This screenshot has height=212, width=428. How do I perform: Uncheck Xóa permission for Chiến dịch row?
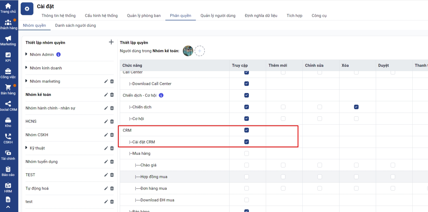click(x=356, y=107)
